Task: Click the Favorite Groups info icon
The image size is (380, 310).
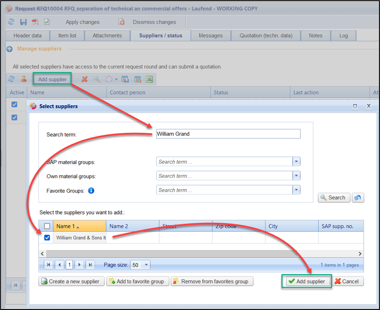Action: tap(91, 191)
